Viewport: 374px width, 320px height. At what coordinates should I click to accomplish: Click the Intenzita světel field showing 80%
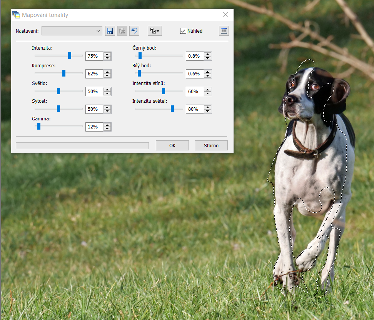(195, 109)
